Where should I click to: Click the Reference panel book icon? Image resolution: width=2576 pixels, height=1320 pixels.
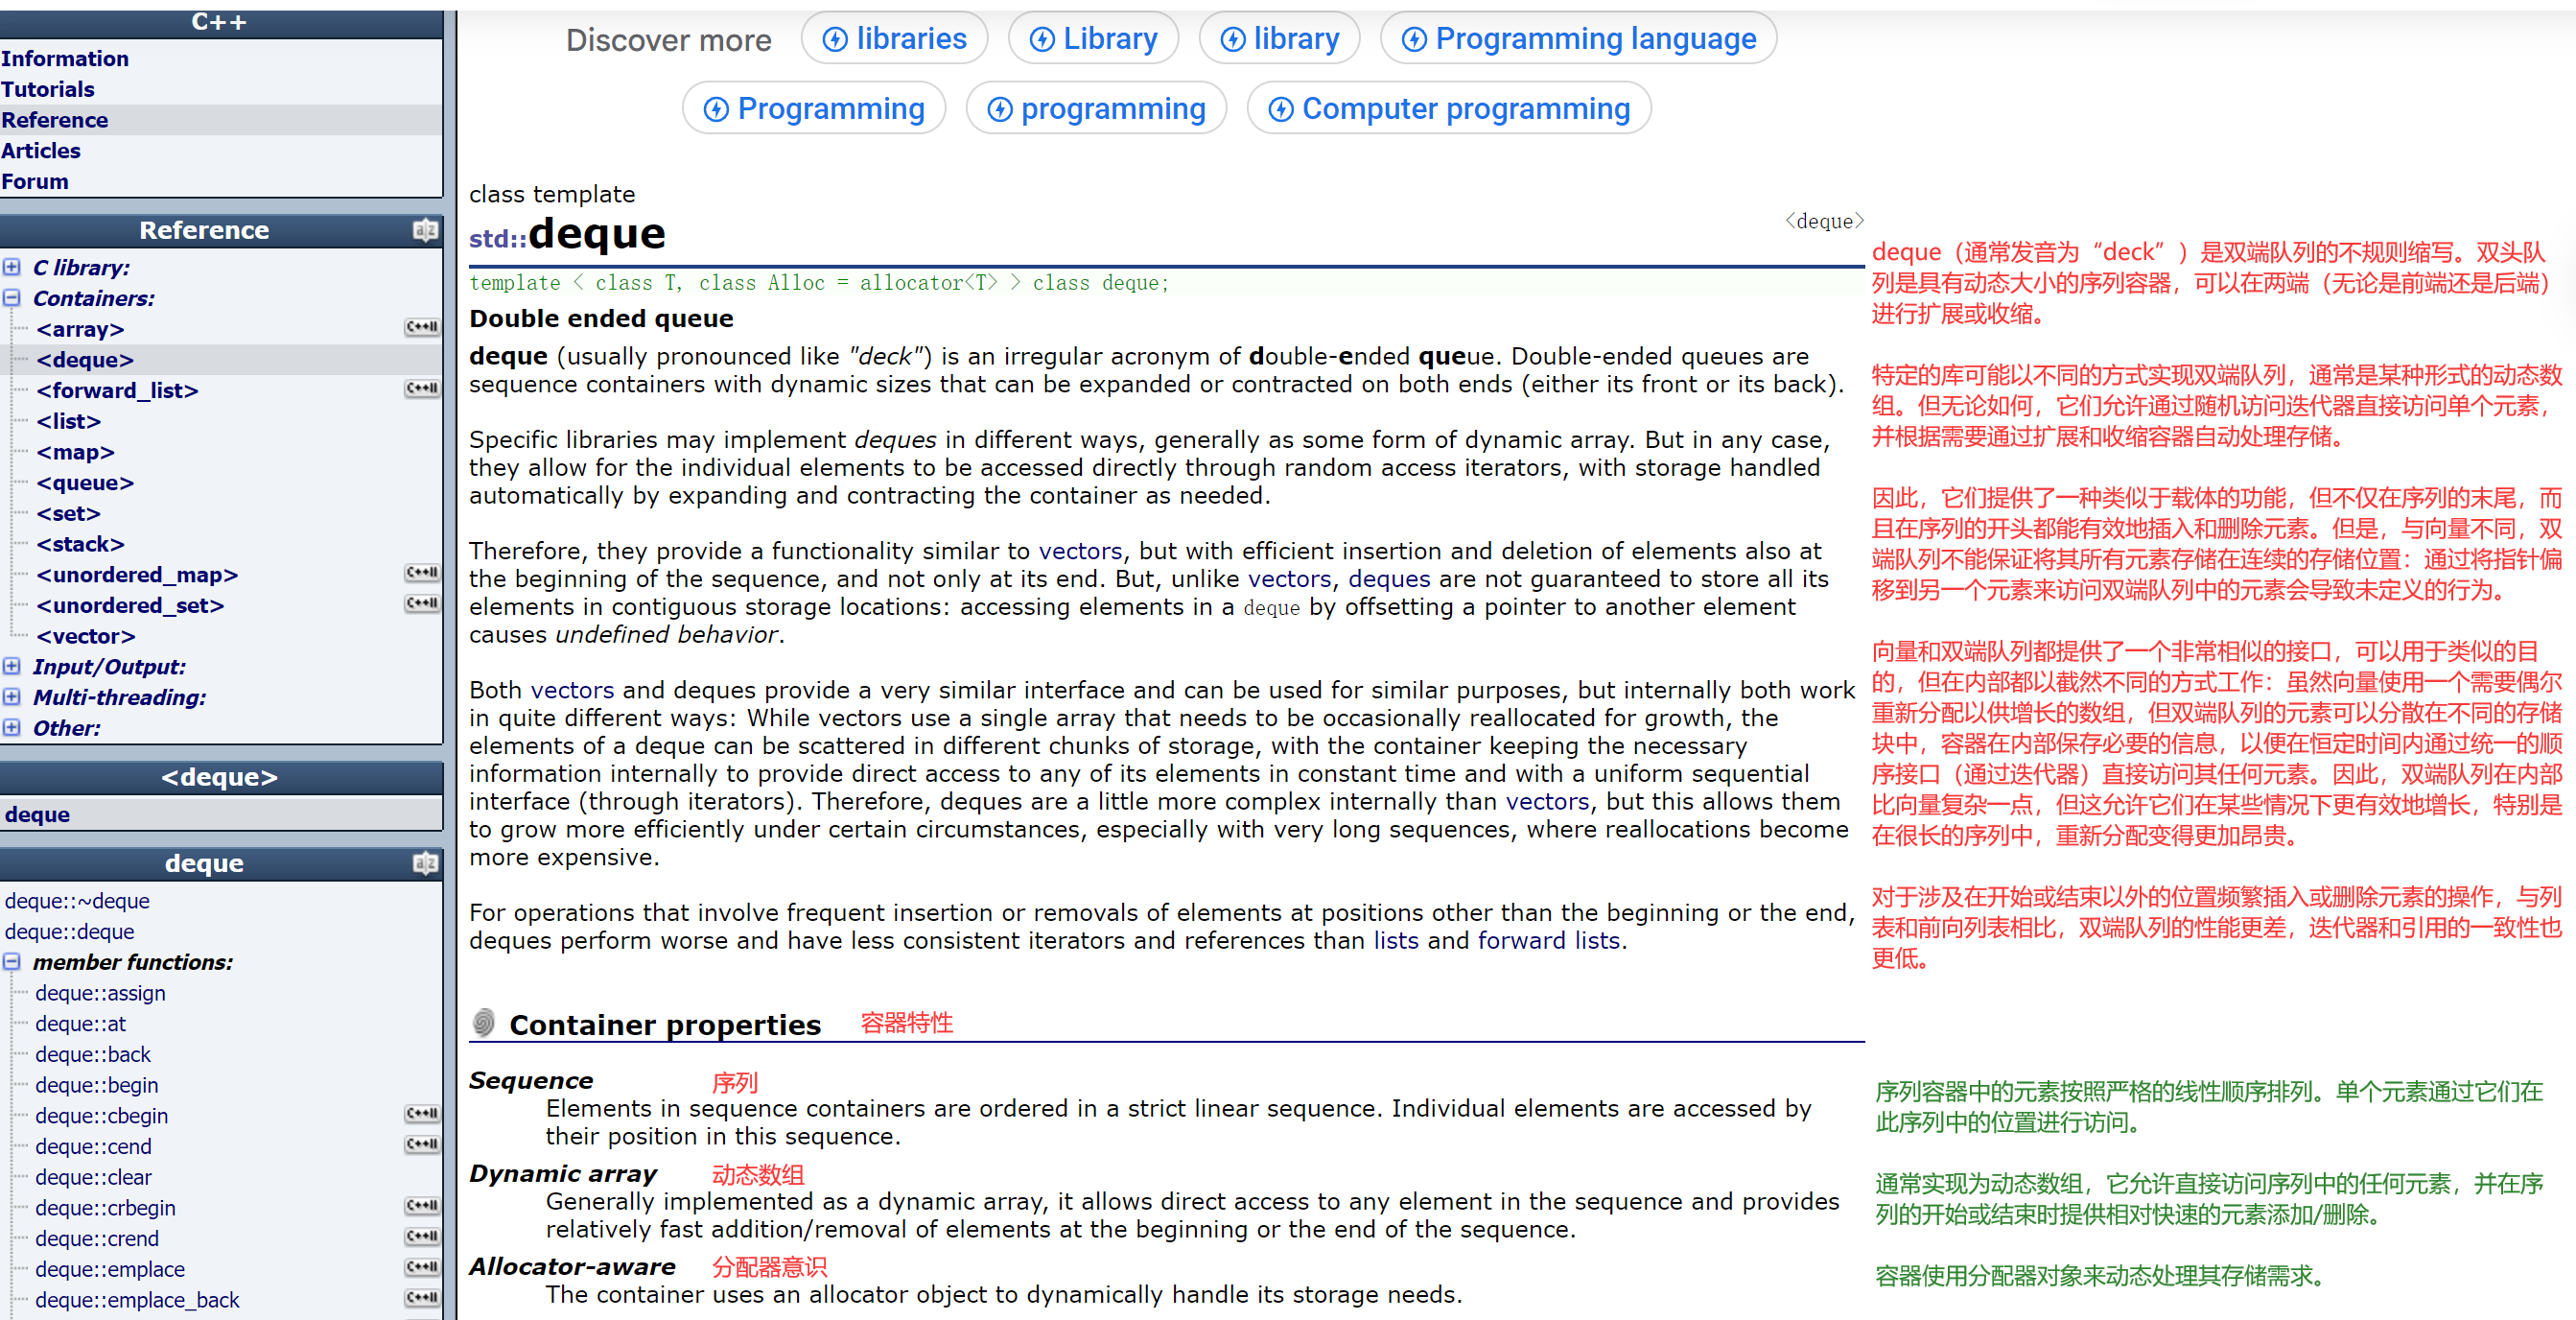click(425, 230)
